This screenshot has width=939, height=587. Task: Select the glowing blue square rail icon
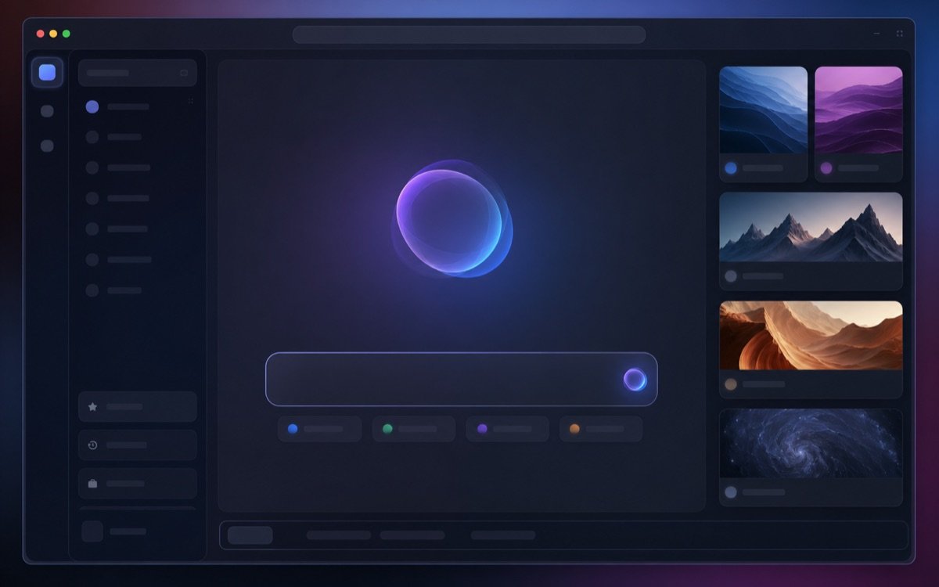point(47,73)
